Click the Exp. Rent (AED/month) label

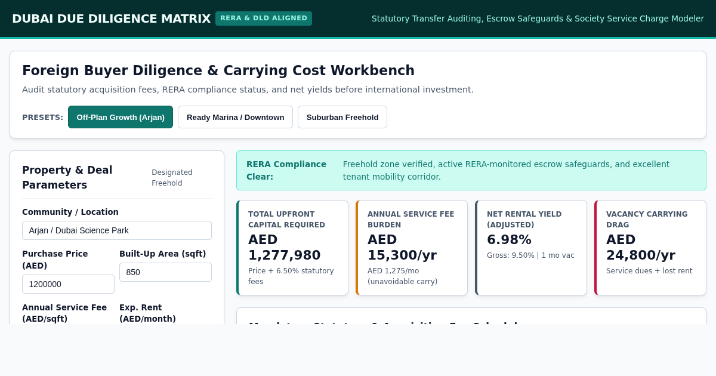147,313
